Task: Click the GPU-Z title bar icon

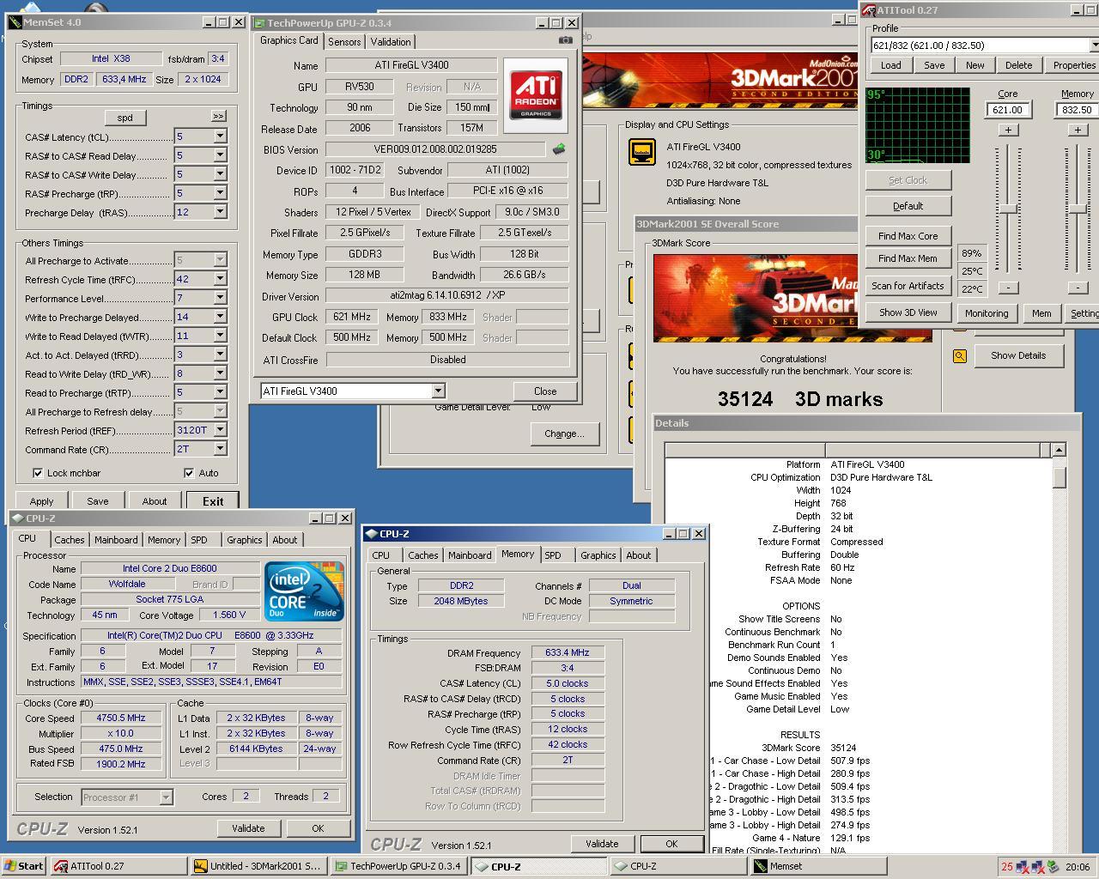Action: [x=260, y=23]
